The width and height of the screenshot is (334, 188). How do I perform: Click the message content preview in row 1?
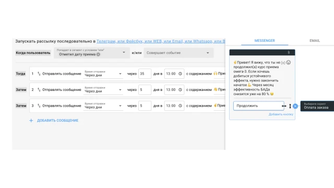click(x=219, y=74)
